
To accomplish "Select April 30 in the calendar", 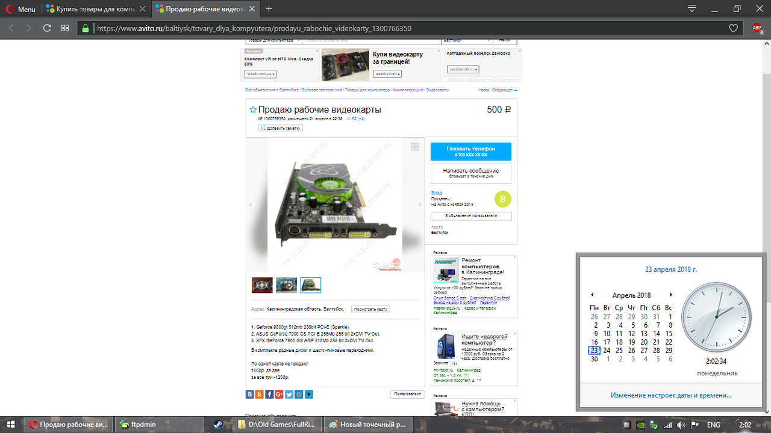I will coord(595,359).
